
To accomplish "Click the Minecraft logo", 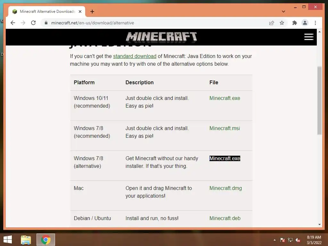I will [x=161, y=37].
